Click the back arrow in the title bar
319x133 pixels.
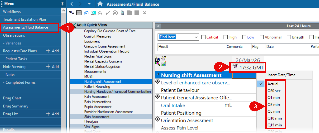click(72, 4)
